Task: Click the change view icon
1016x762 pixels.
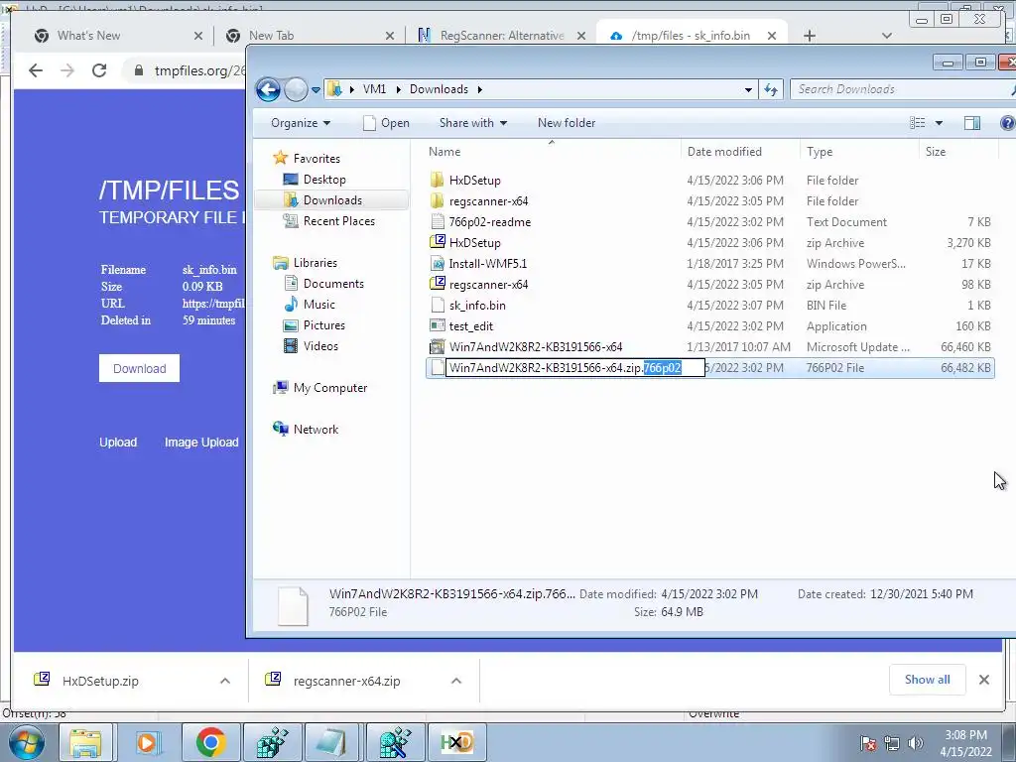Action: click(918, 123)
